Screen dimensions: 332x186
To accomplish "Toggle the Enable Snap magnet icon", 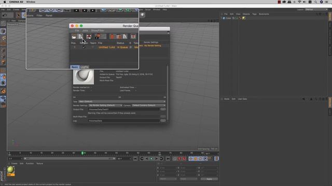I will click(3, 91).
